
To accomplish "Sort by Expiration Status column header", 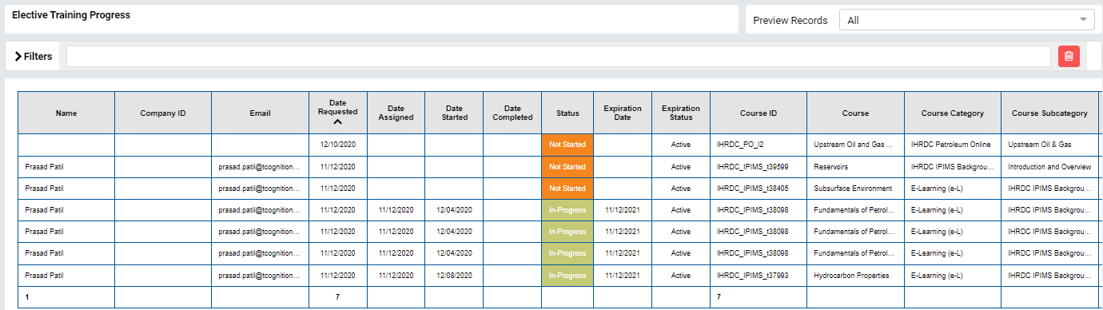I will pos(681,113).
